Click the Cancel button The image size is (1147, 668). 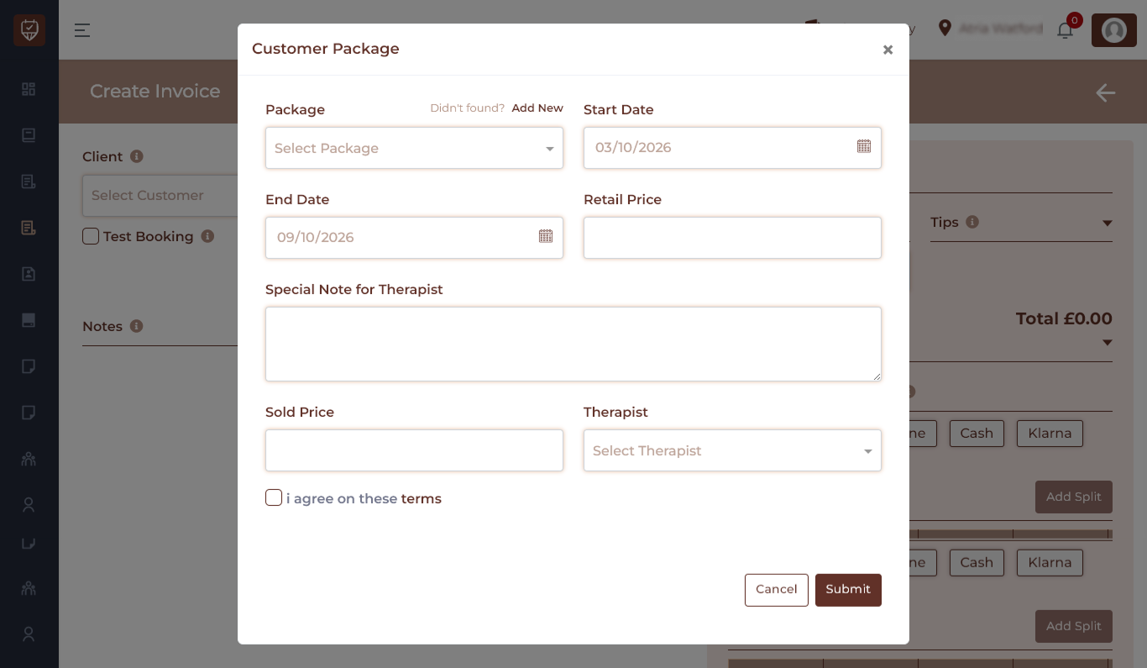pyautogui.click(x=776, y=590)
